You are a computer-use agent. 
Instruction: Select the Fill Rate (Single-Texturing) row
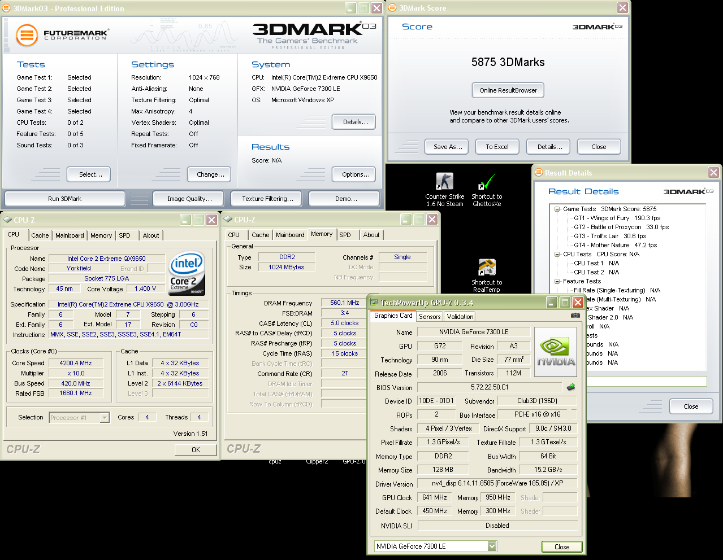pyautogui.click(x=617, y=290)
